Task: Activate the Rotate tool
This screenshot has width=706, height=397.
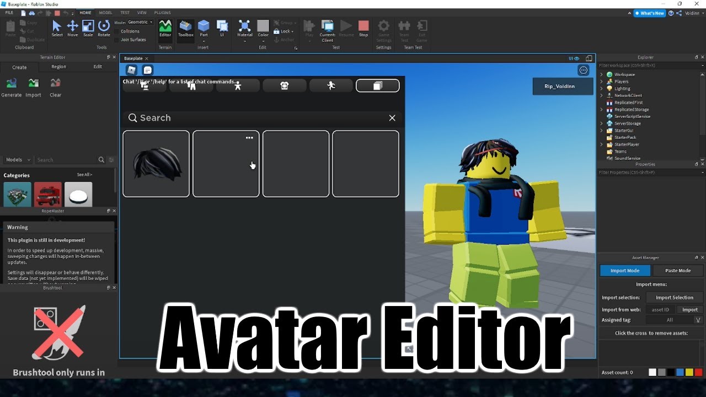Action: coord(104,29)
